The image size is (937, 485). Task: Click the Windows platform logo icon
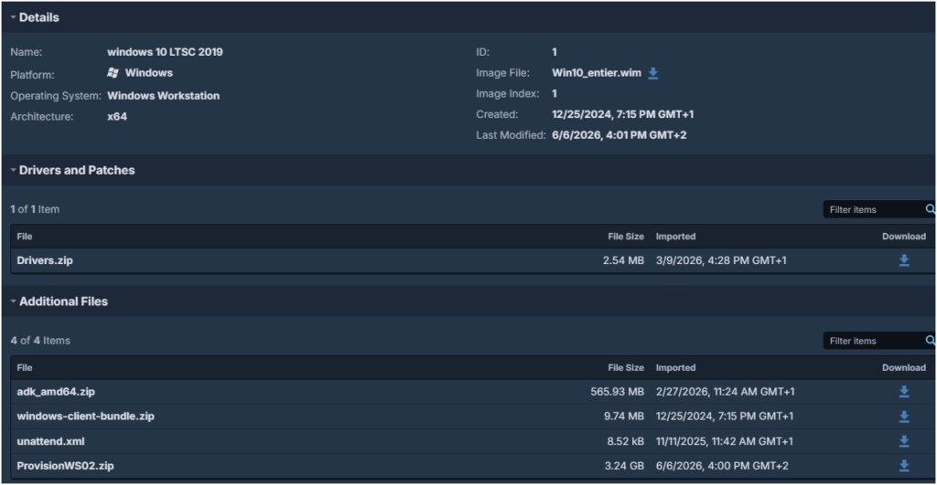[113, 73]
